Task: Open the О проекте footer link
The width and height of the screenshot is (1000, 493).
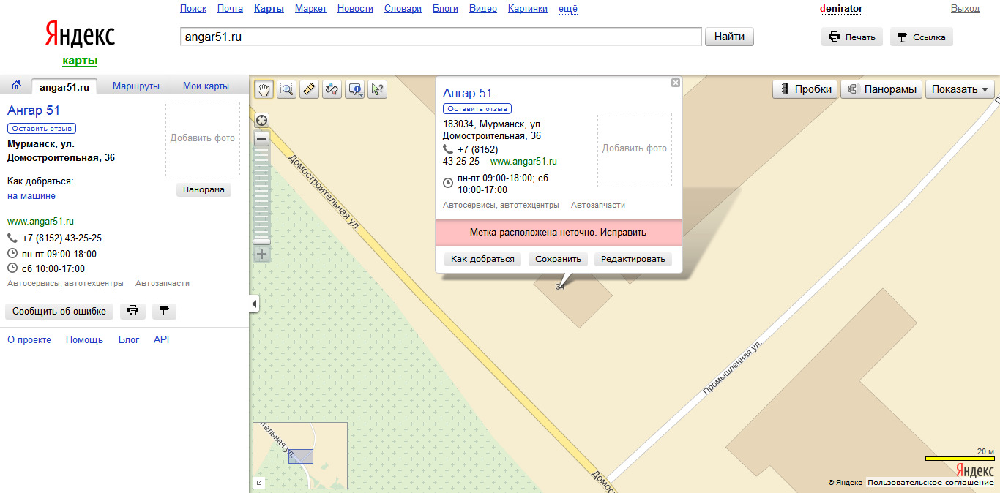Action: (29, 340)
